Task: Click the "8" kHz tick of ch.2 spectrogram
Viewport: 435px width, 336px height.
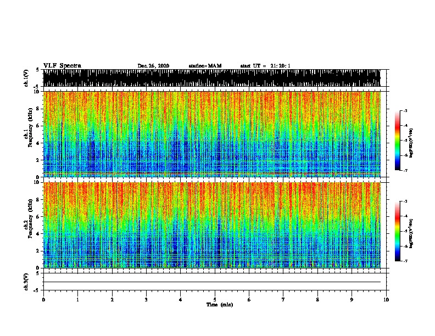Action: point(38,200)
